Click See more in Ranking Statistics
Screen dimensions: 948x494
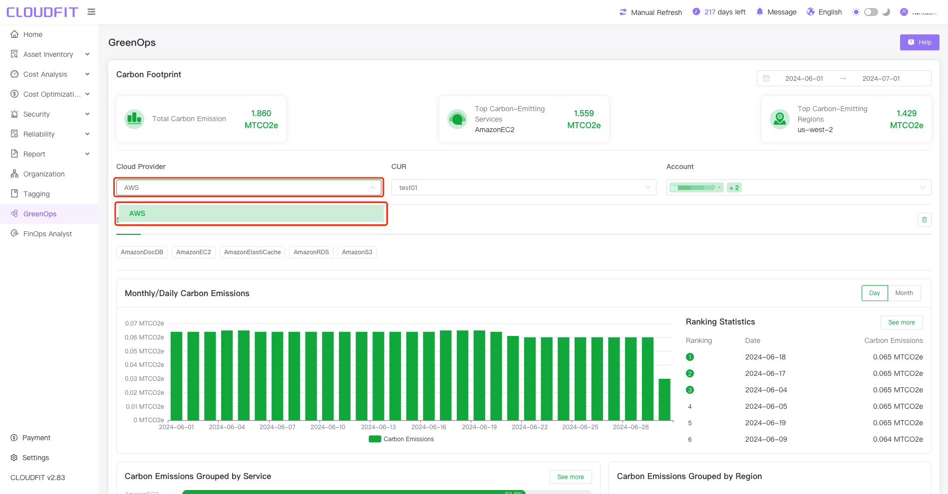click(902, 323)
